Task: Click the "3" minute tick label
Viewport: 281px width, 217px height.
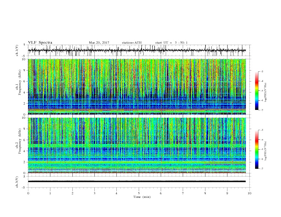Action: [94, 193]
